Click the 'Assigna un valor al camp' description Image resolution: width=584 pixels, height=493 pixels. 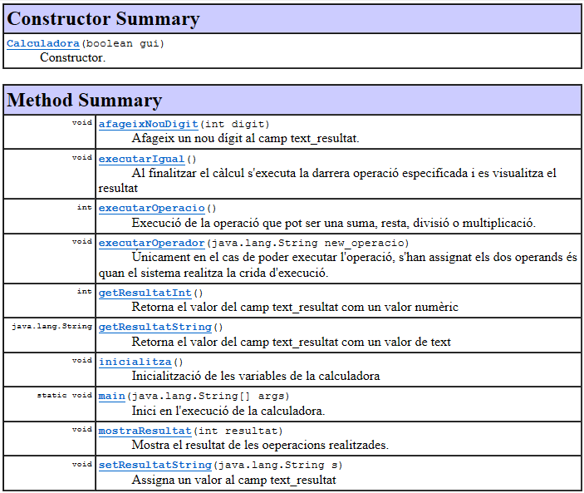(x=233, y=480)
